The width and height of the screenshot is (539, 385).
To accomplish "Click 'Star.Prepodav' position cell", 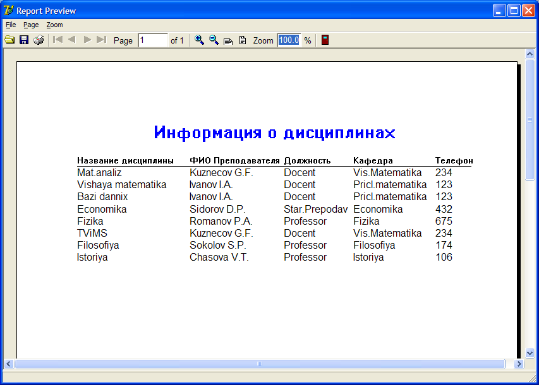I will [x=315, y=209].
